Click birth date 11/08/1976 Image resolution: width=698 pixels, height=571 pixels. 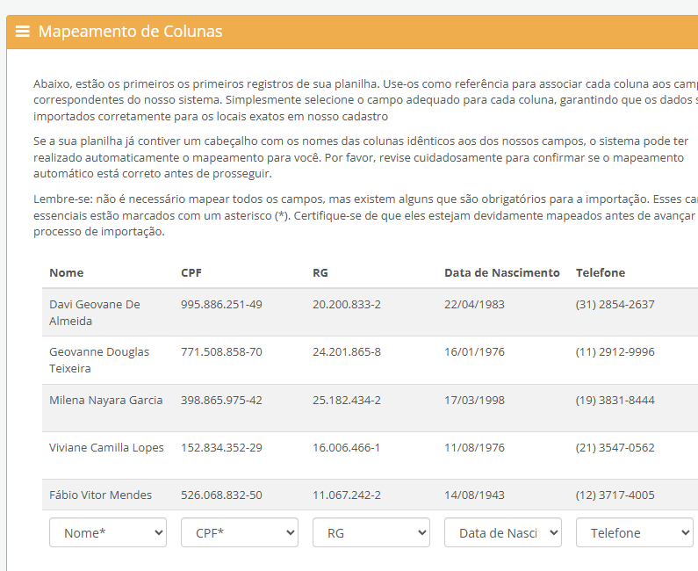pyautogui.click(x=474, y=448)
